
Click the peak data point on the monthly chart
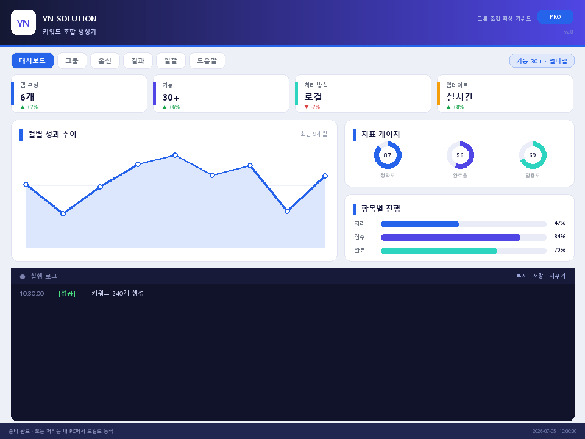(x=175, y=155)
